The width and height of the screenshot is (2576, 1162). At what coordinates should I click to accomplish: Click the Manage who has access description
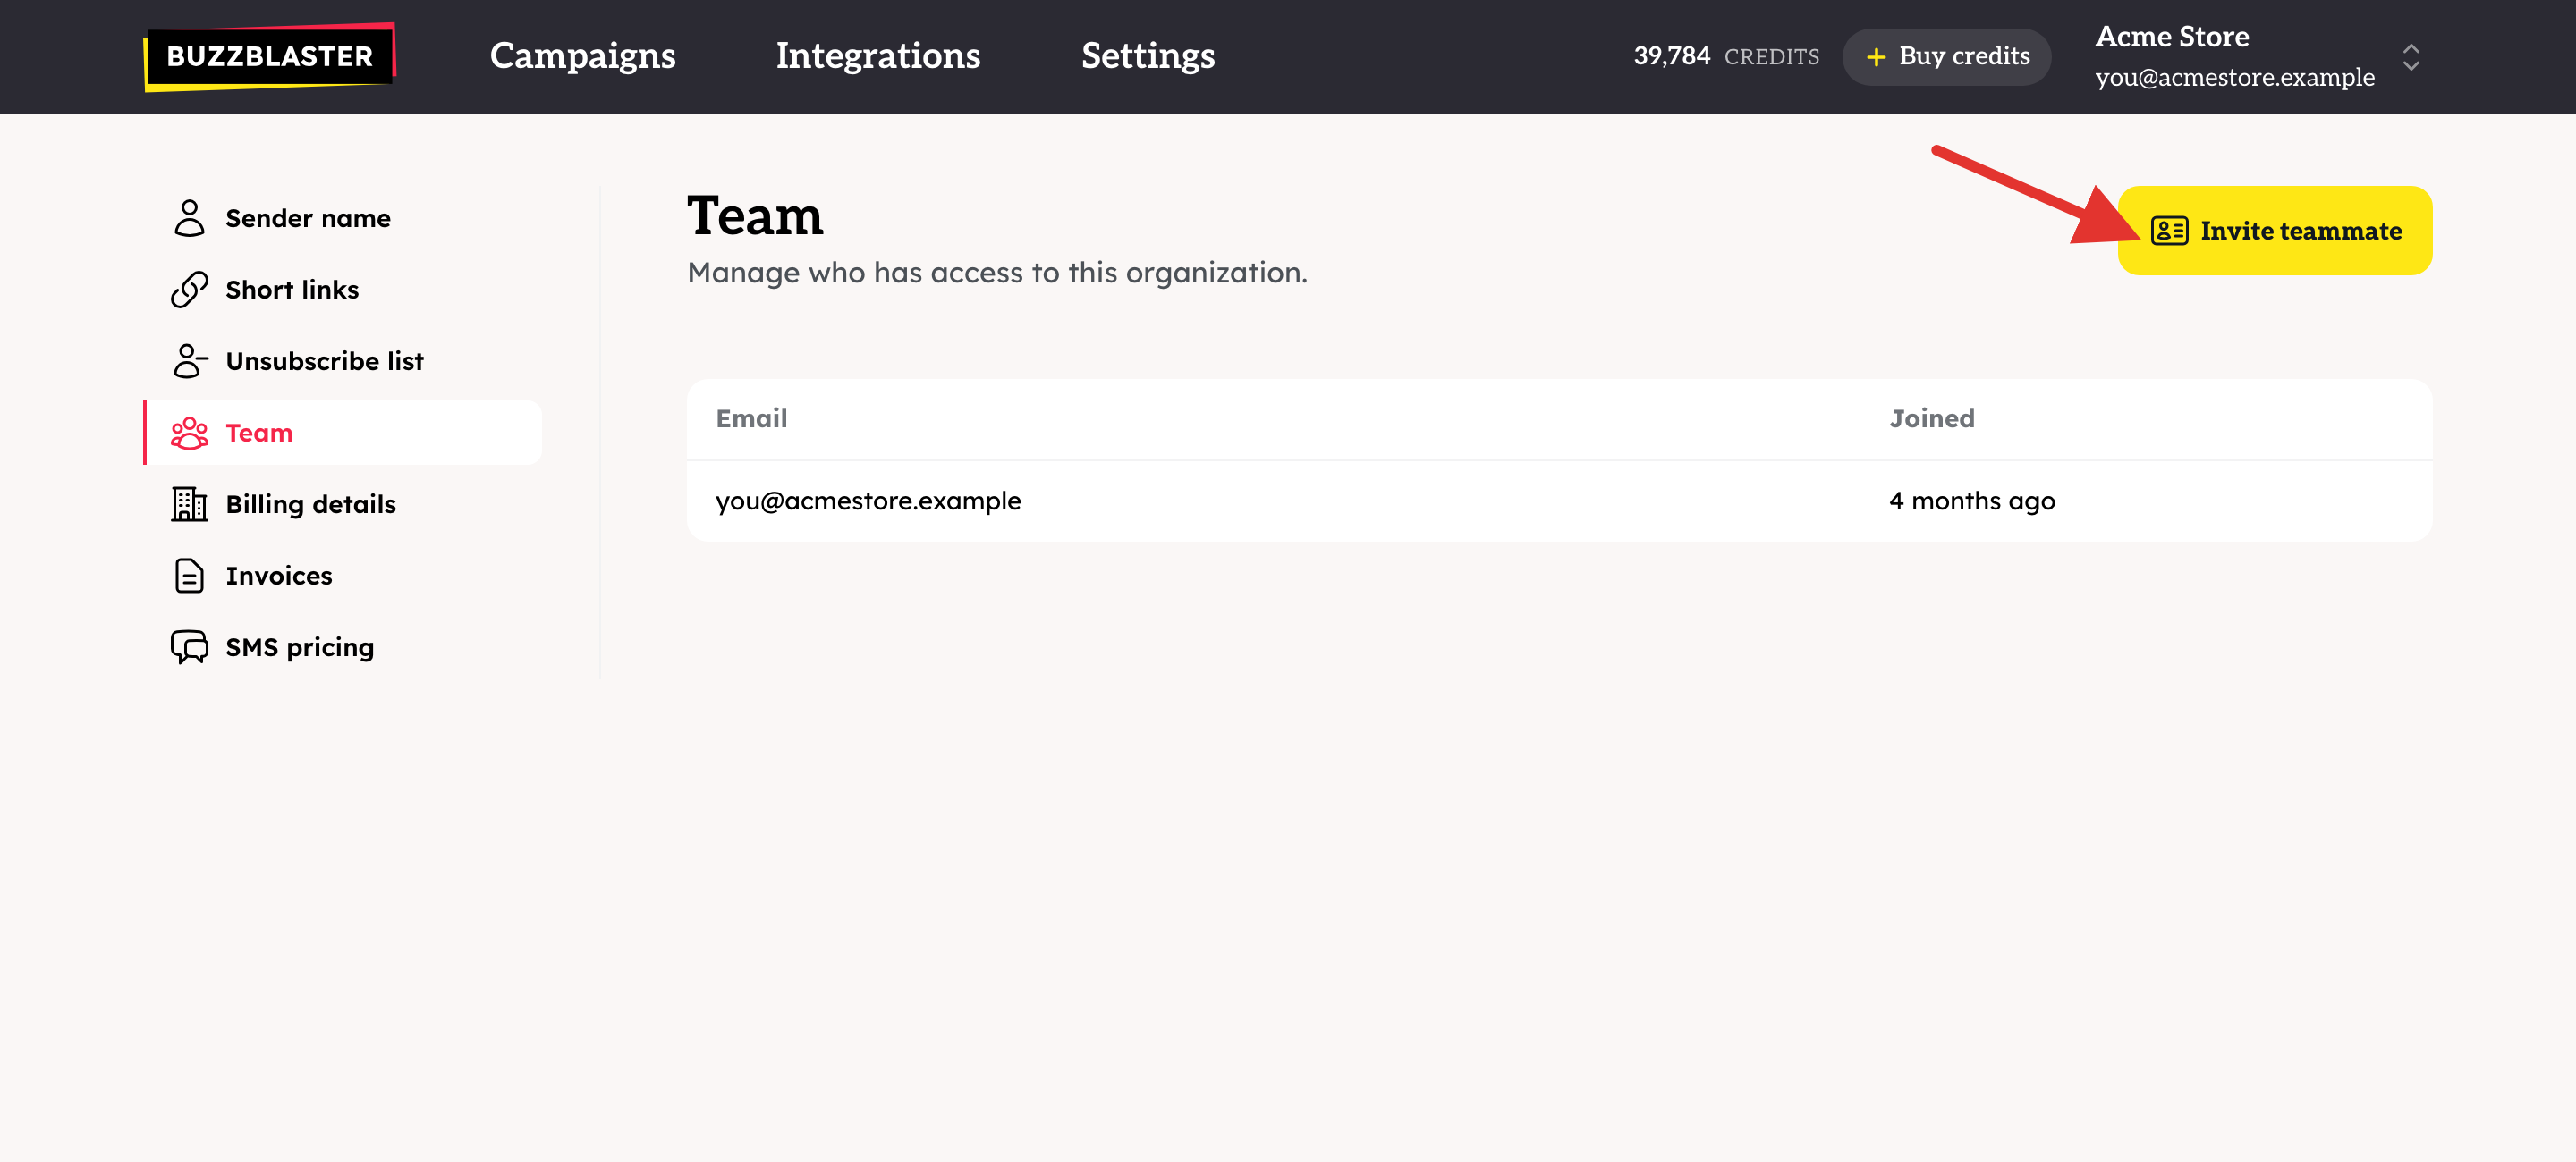click(997, 273)
